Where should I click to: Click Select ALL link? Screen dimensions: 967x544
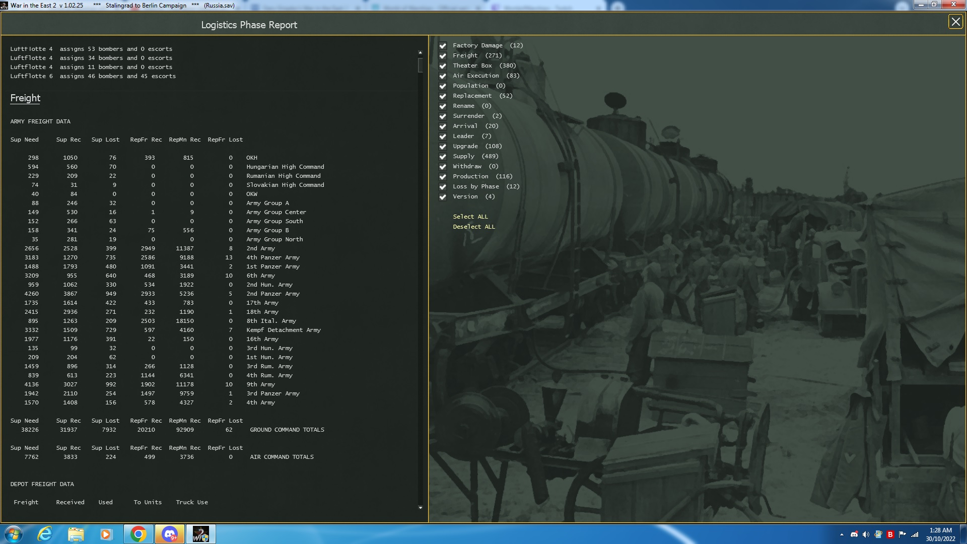(x=470, y=217)
